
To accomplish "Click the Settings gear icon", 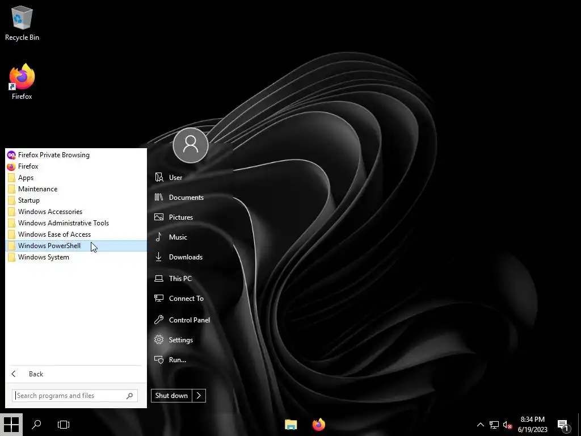I will 159,339.
